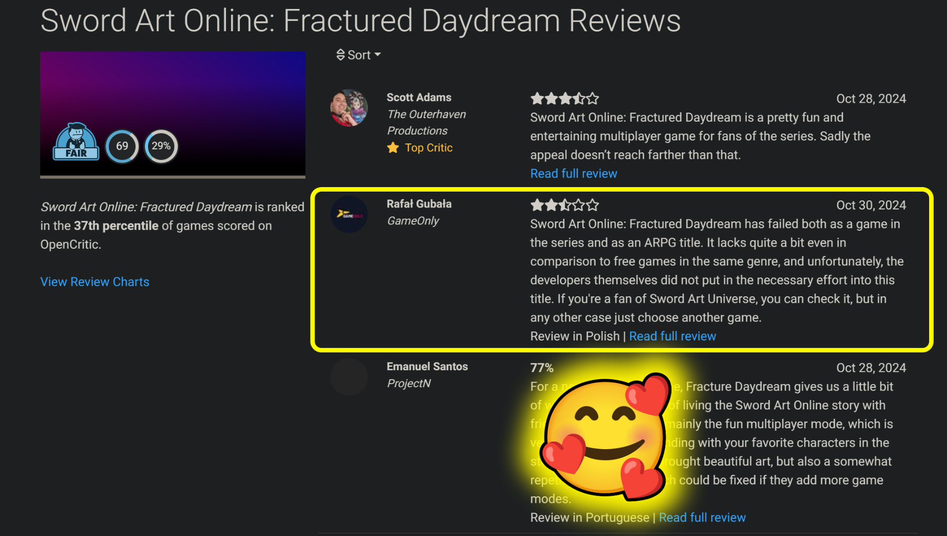Open Scott Adams avatar picture
Viewport: 947px width, 536px height.
click(x=349, y=108)
